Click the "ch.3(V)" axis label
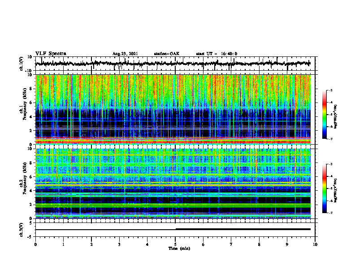Viewport: 355px width, 274px height. (x=22, y=230)
